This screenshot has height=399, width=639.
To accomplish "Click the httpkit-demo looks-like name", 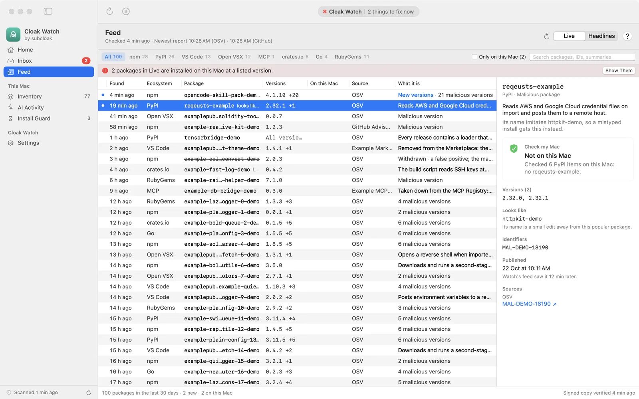I will tap(522, 219).
